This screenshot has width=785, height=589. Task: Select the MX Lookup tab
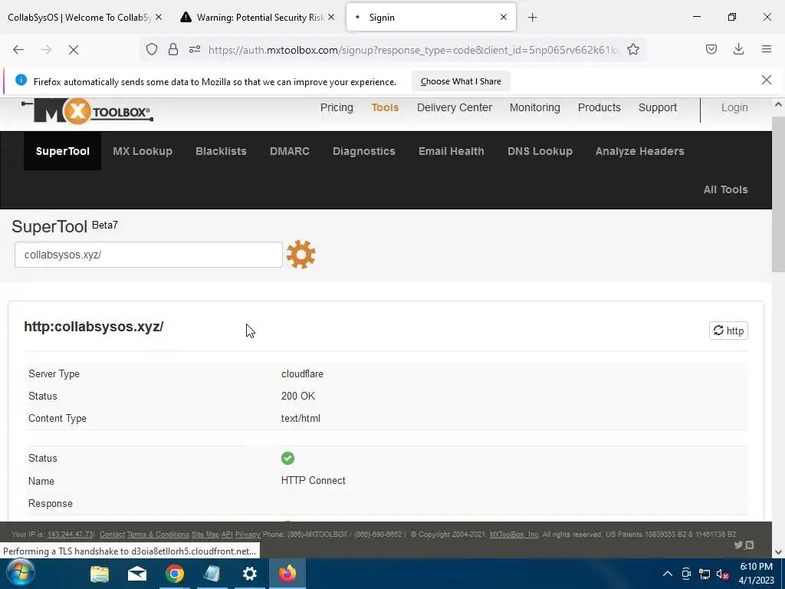coord(143,151)
